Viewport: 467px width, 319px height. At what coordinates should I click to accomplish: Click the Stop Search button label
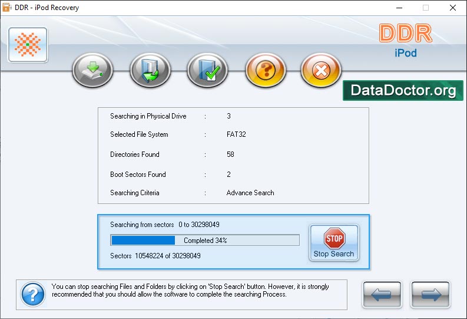click(333, 254)
